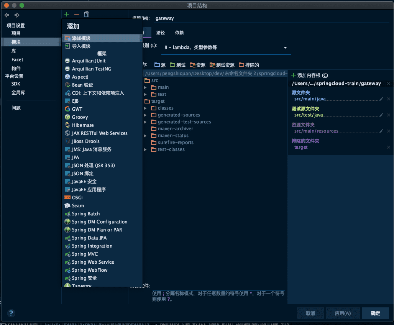394x325 pixels.
Task: Mark as Tests with the 测试 icon
Action: [x=178, y=65]
